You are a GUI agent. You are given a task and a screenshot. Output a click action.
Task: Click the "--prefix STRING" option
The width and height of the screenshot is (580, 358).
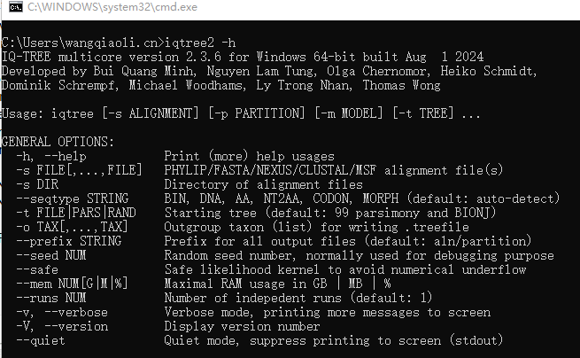69,241
